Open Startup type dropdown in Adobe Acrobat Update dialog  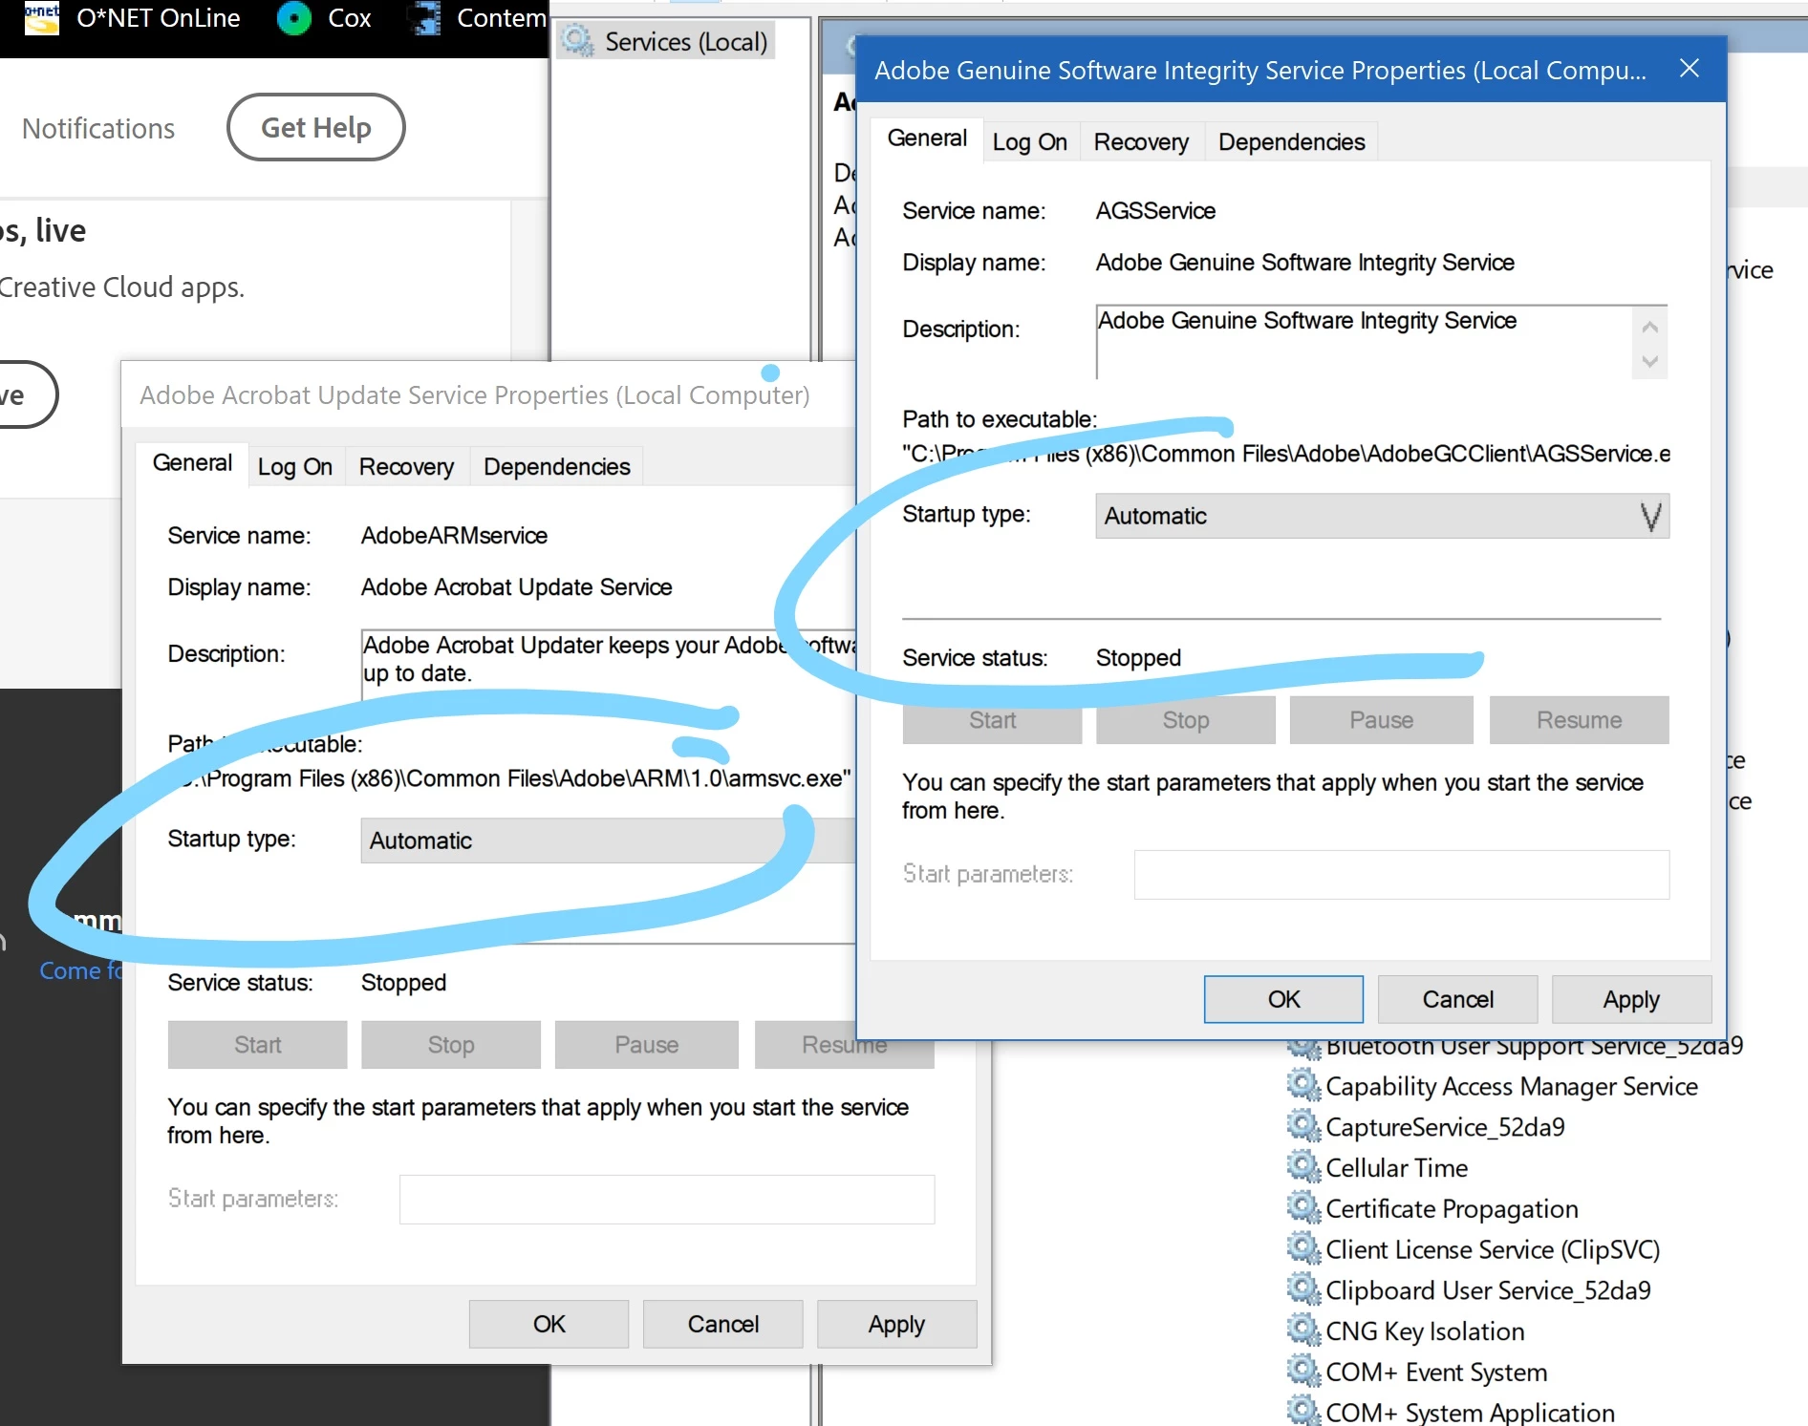(608, 841)
